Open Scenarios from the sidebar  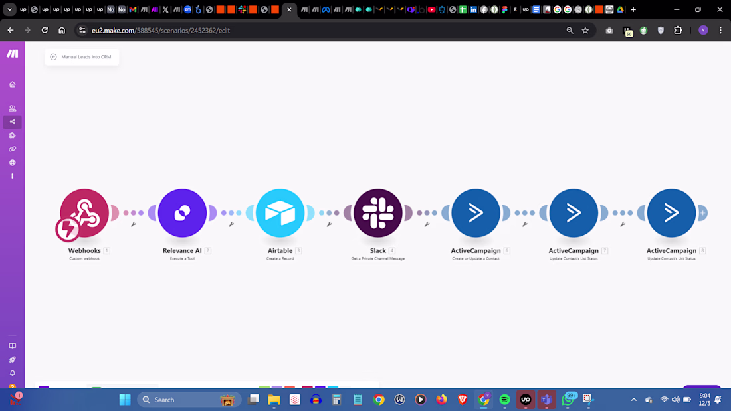pyautogui.click(x=12, y=122)
